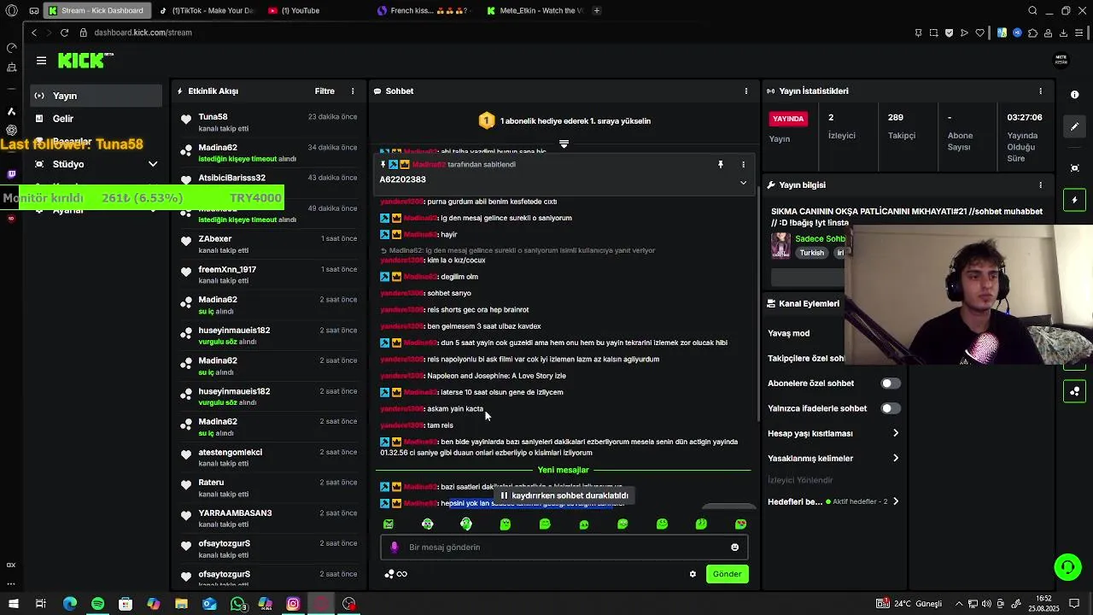The width and height of the screenshot is (1093, 615).
Task: Open chat settings gear icon
Action: click(693, 574)
